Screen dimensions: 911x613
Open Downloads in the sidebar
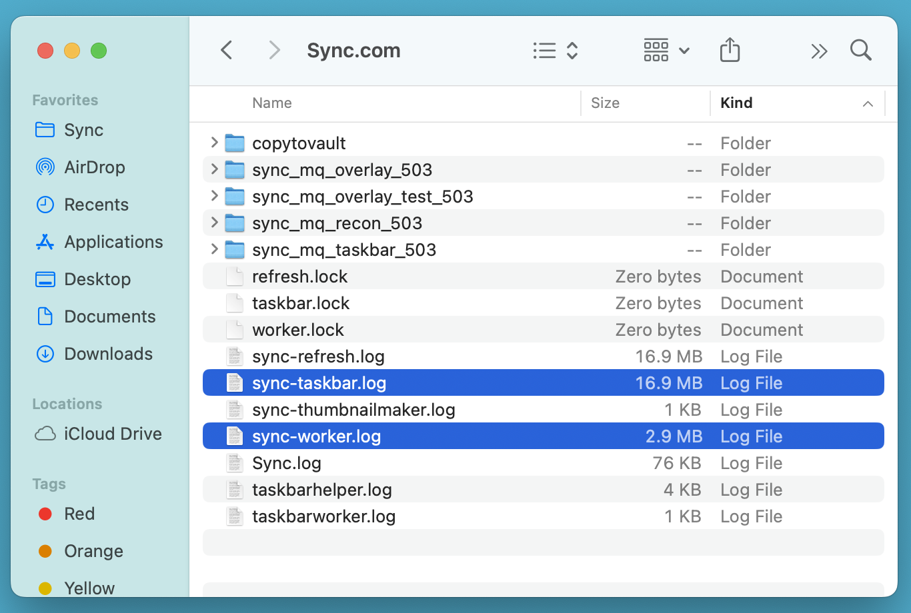point(108,354)
